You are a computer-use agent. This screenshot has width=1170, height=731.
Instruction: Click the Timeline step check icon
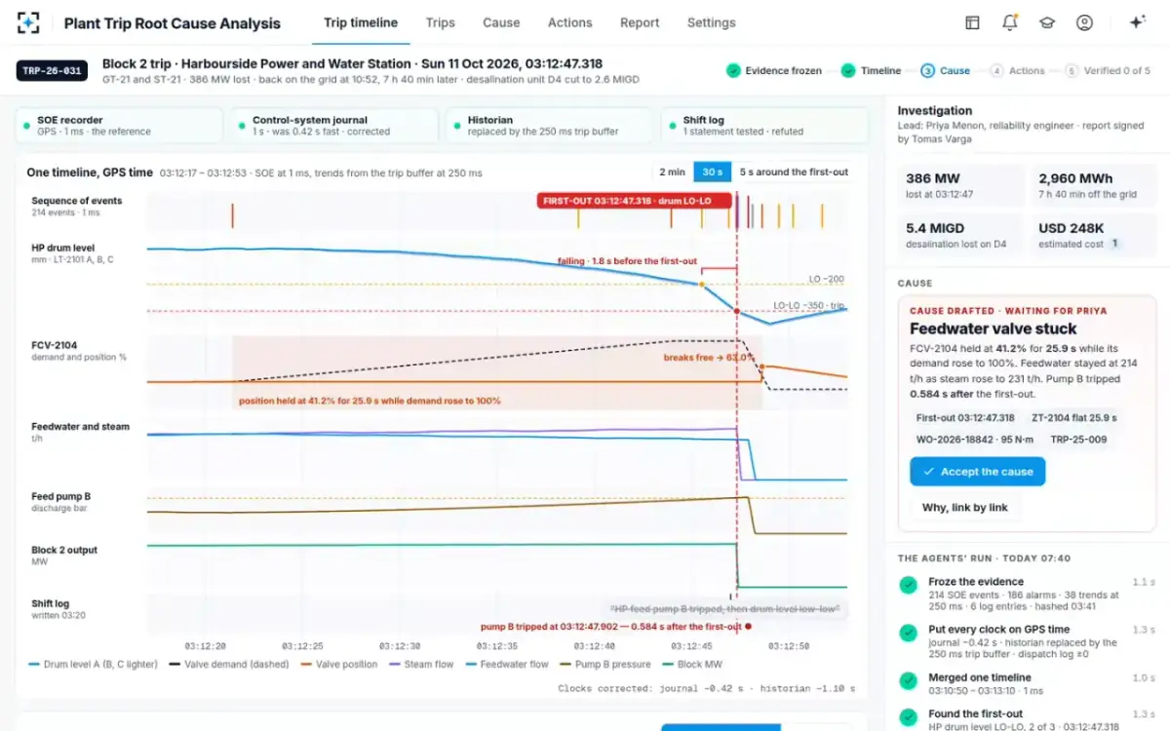coord(848,70)
